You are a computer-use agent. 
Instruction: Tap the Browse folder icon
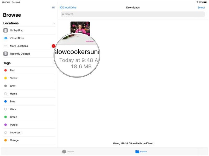tap(137, 152)
